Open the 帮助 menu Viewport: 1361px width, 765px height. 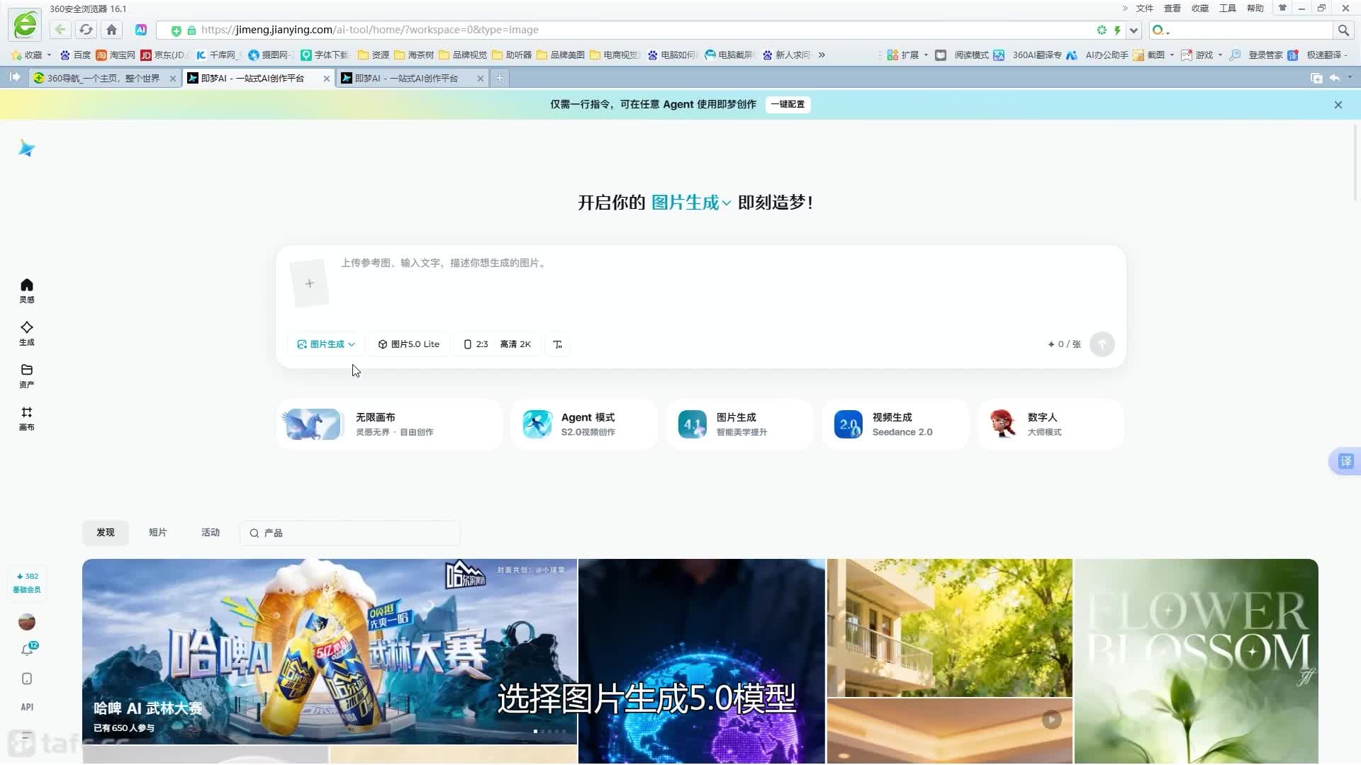1255,8
